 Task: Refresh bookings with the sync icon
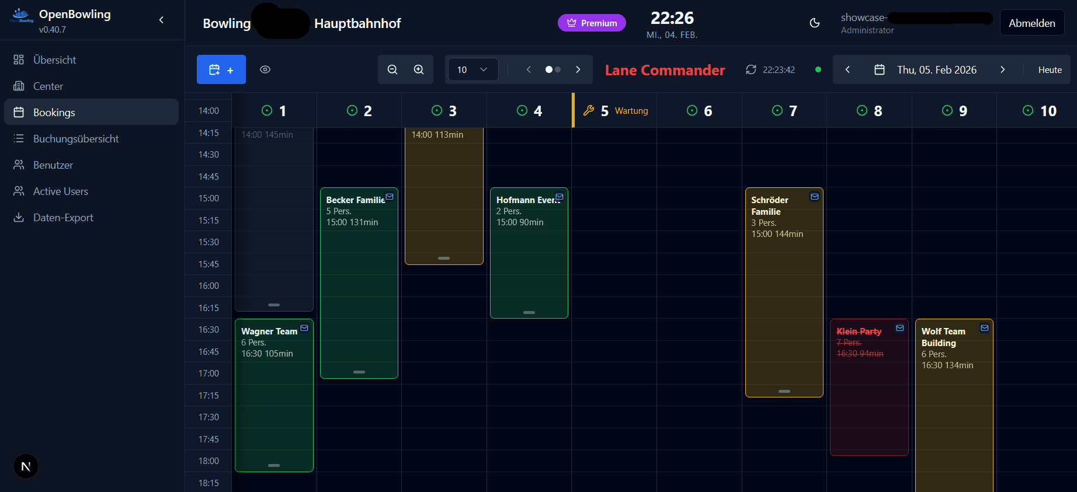click(x=751, y=69)
